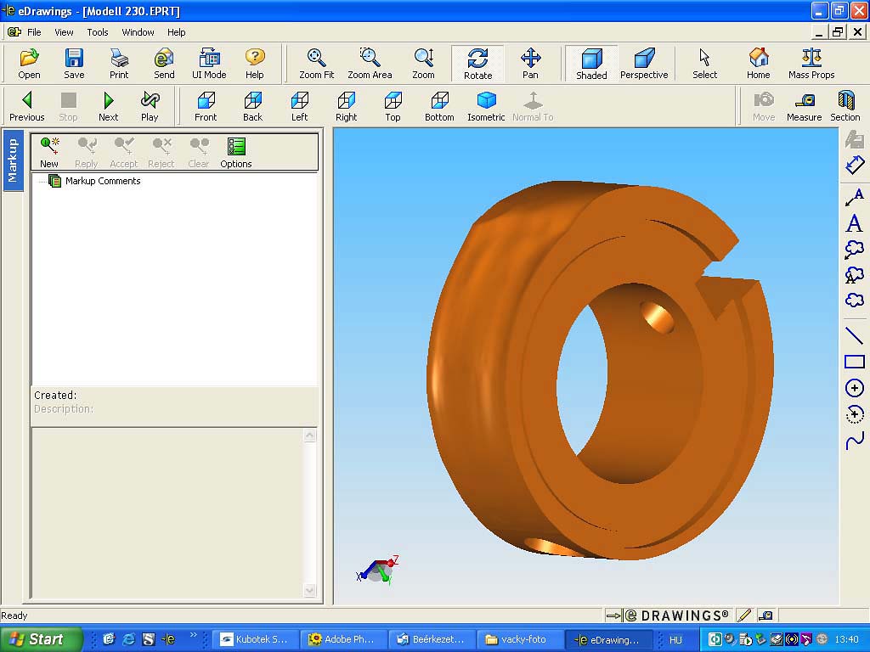
Task: Expand the quick launch overflow chevron
Action: click(193, 635)
